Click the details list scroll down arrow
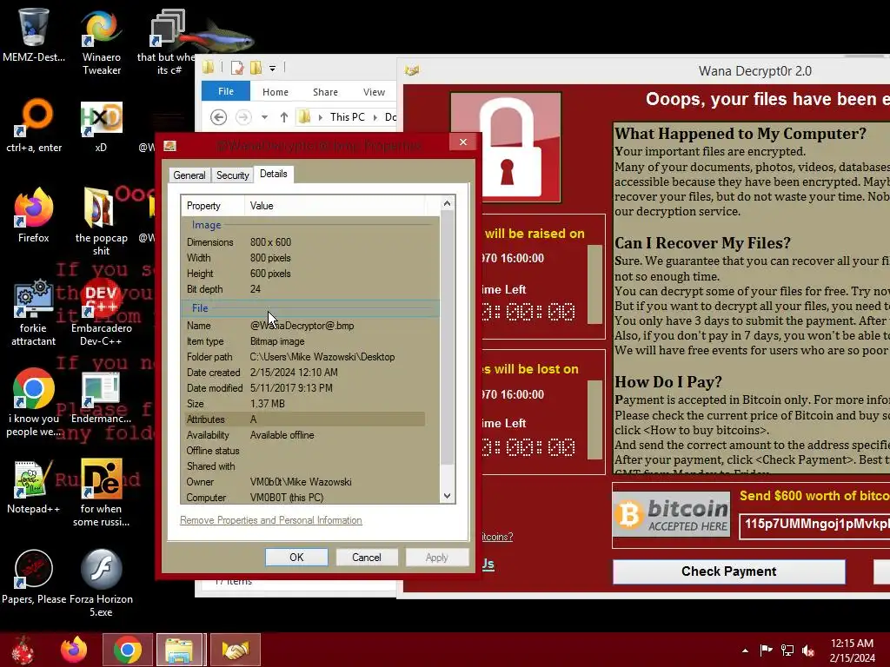 pyautogui.click(x=448, y=496)
